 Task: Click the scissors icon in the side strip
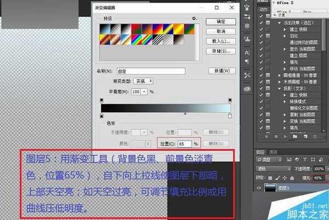pyautogui.click(x=247, y=74)
